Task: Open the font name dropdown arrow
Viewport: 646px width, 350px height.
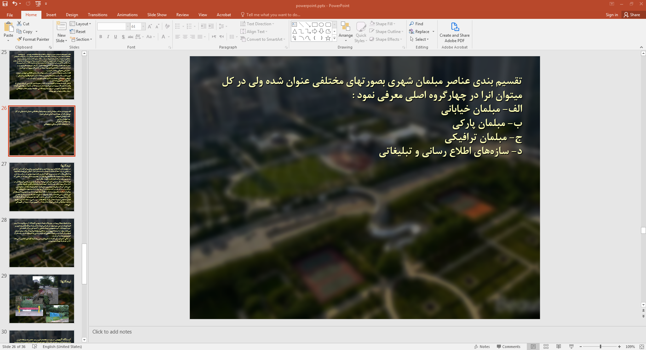Action: (128, 26)
